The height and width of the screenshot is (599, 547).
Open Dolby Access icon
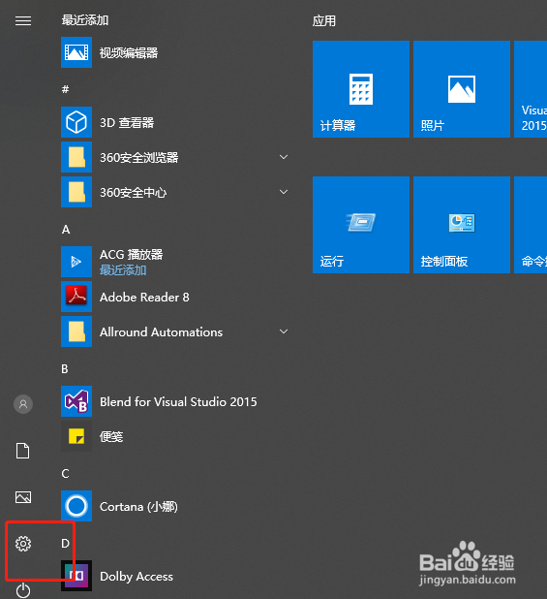[x=76, y=576]
